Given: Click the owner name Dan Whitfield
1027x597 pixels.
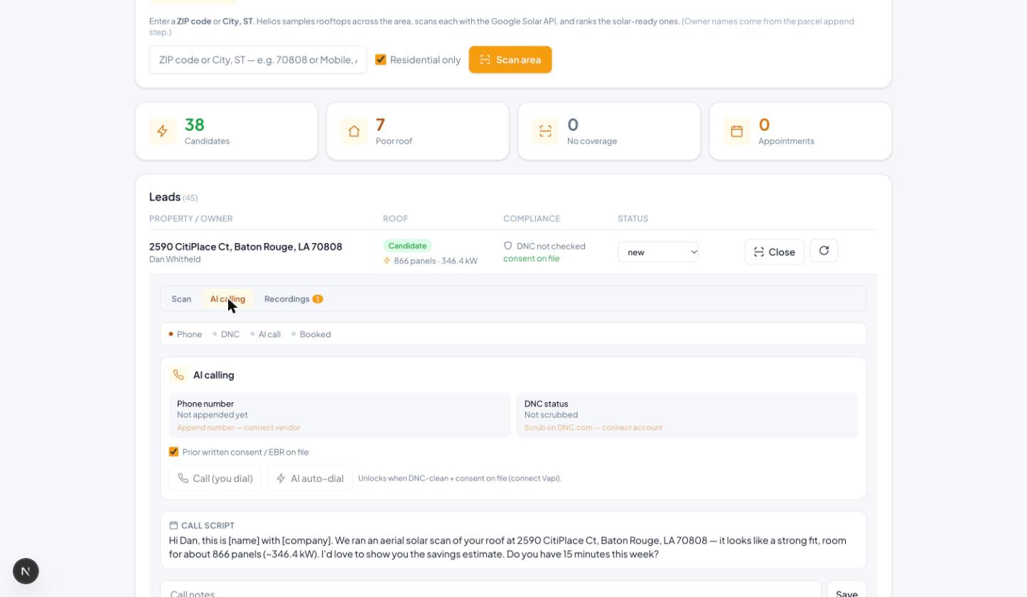Looking at the screenshot, I should pos(175,259).
